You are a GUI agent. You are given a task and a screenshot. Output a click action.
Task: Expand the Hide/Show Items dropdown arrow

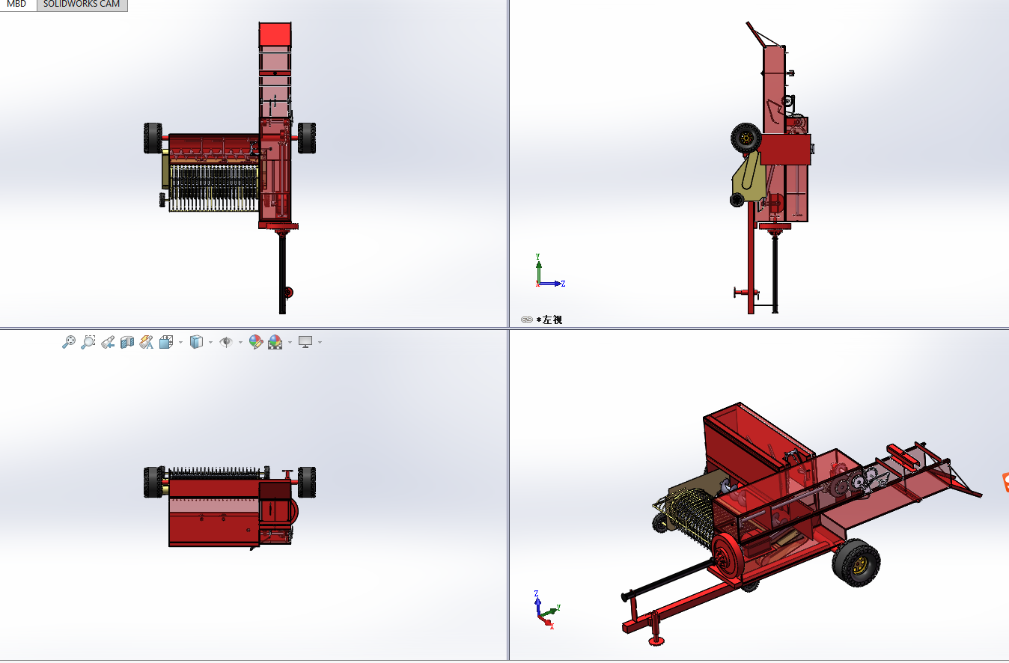[240, 343]
